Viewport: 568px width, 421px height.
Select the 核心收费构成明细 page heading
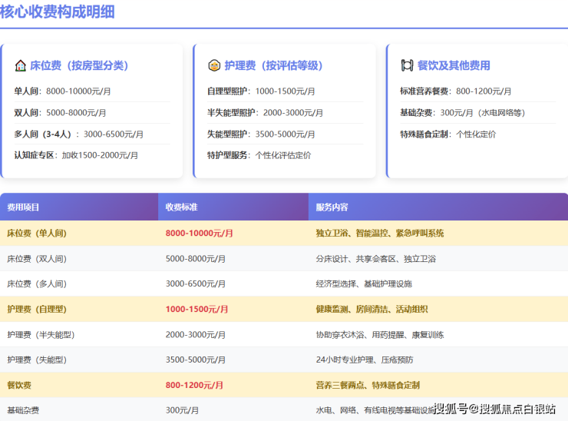pos(58,12)
